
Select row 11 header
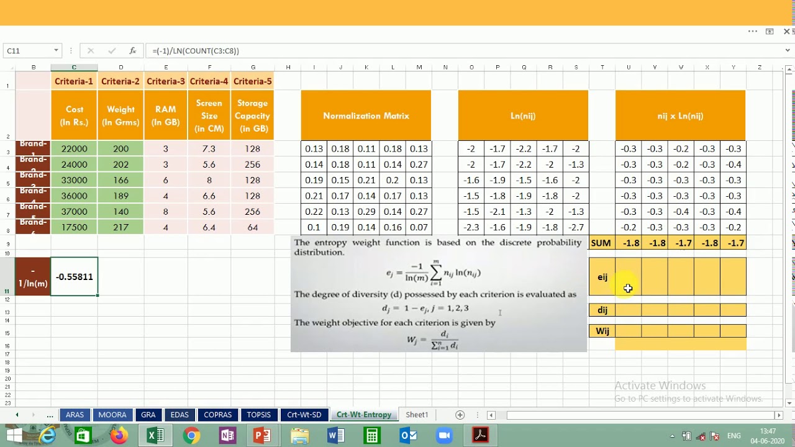click(x=7, y=276)
